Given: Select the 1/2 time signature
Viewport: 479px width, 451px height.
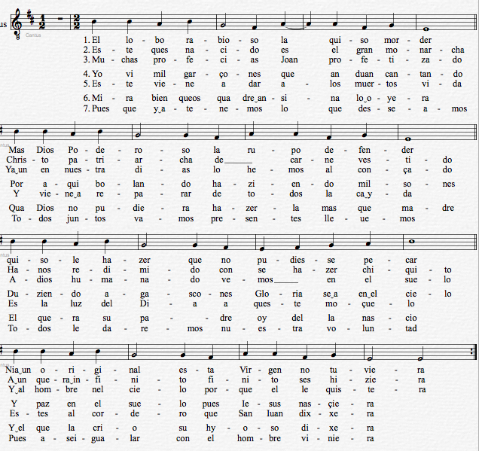Looking at the screenshot, I should (41, 24).
